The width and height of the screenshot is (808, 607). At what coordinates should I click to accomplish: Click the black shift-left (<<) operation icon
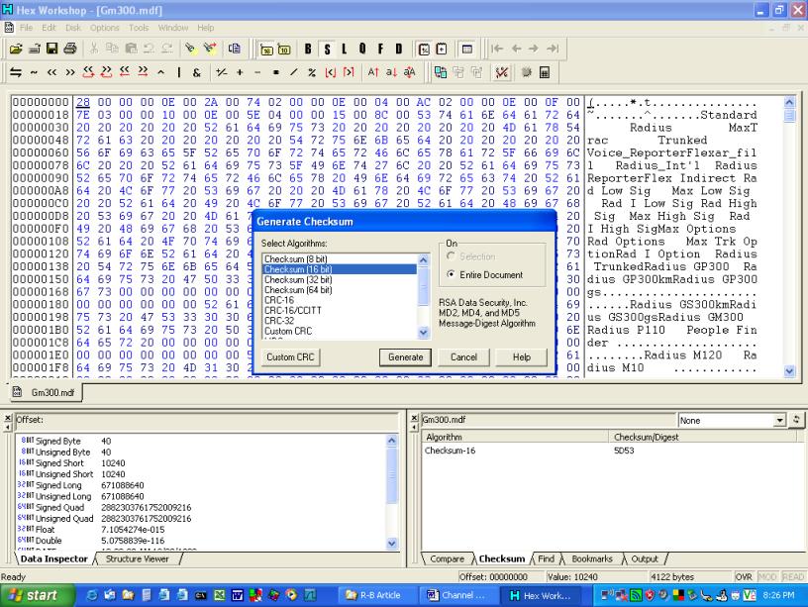click(x=52, y=72)
